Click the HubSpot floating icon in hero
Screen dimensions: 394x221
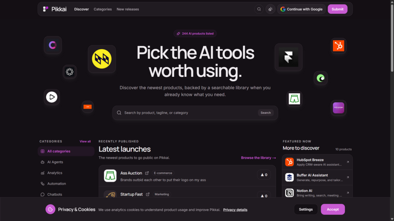[339, 46]
